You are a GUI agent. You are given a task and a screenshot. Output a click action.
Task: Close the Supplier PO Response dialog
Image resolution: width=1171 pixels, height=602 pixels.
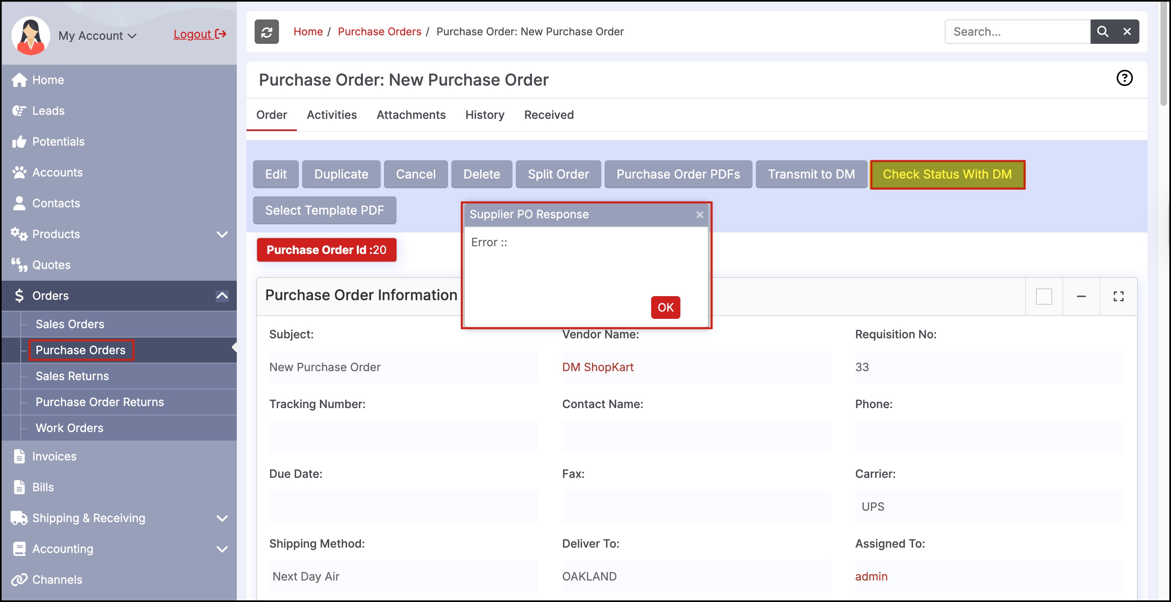699,215
